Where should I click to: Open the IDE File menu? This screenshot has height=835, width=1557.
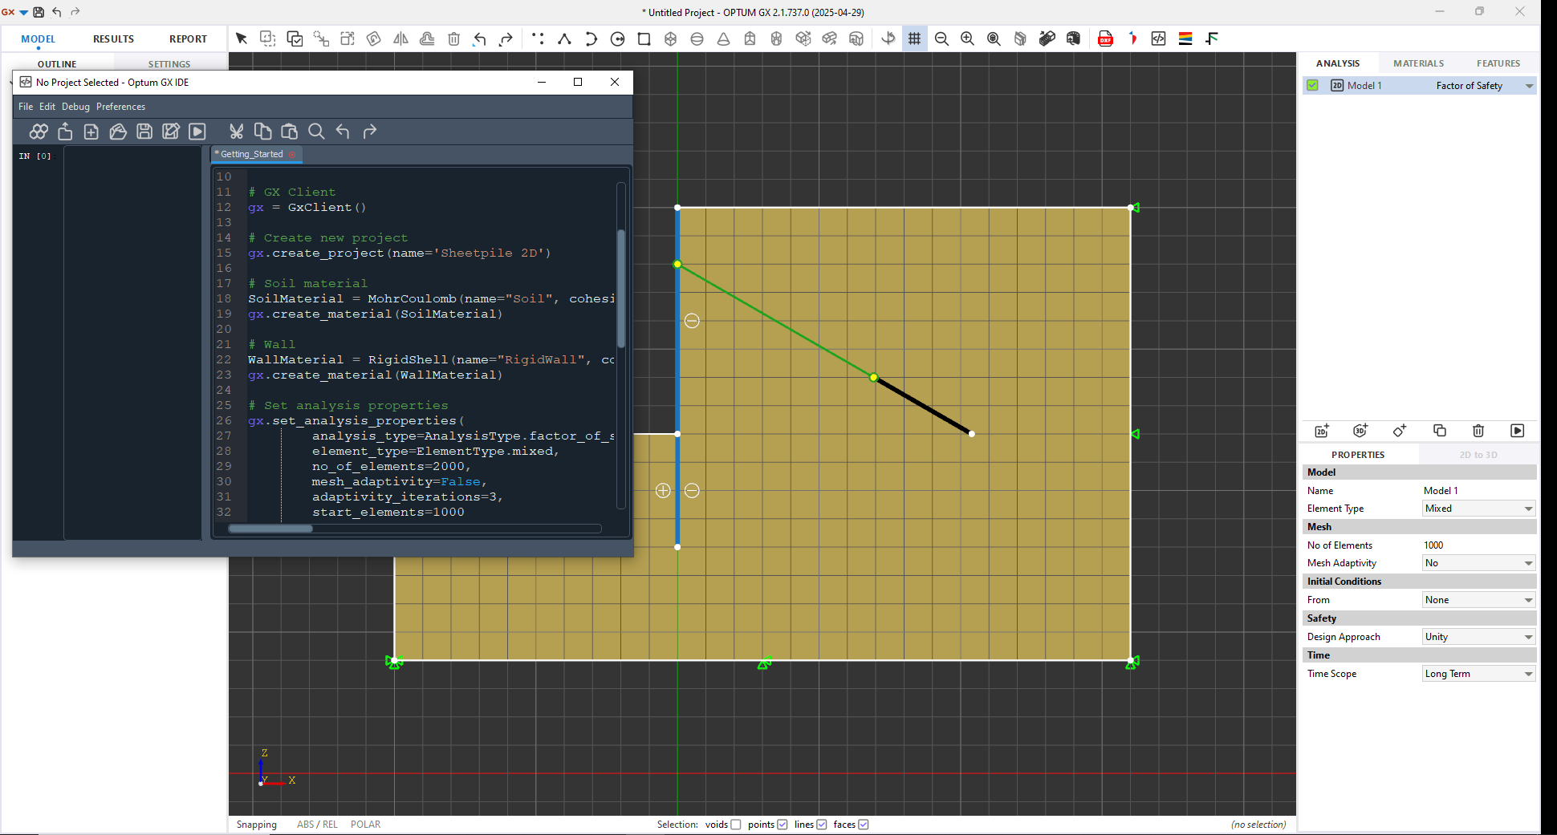coord(26,107)
